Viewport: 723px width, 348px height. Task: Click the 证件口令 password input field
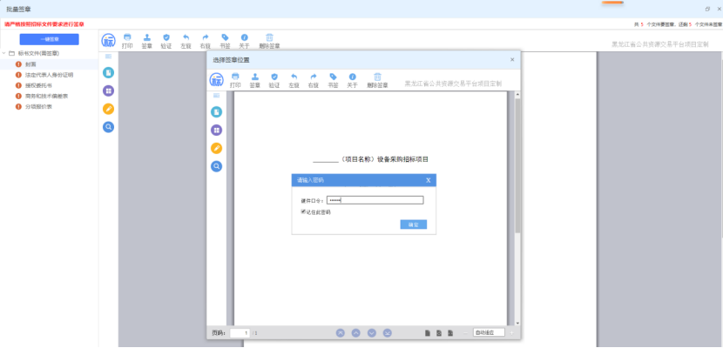pyautogui.click(x=375, y=200)
